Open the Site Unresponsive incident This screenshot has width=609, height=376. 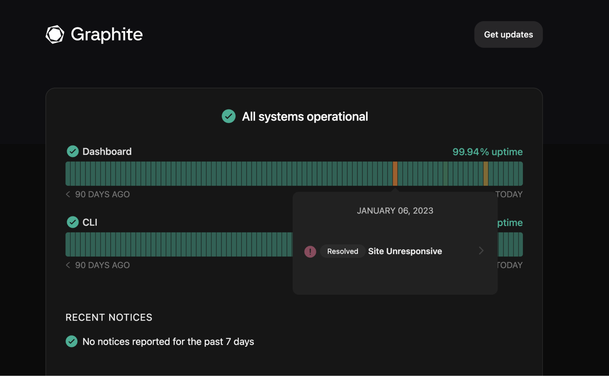[405, 251]
